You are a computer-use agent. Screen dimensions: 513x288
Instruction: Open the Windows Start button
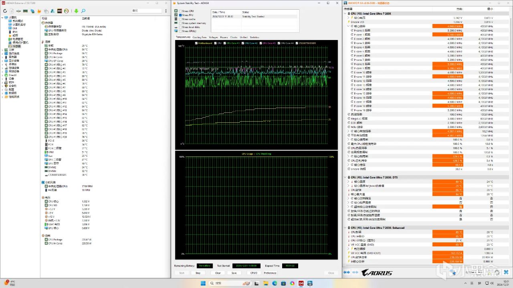point(203,283)
